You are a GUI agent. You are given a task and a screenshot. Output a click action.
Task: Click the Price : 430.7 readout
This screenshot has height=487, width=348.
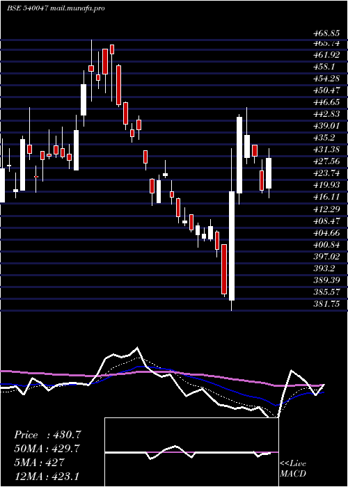(47, 435)
